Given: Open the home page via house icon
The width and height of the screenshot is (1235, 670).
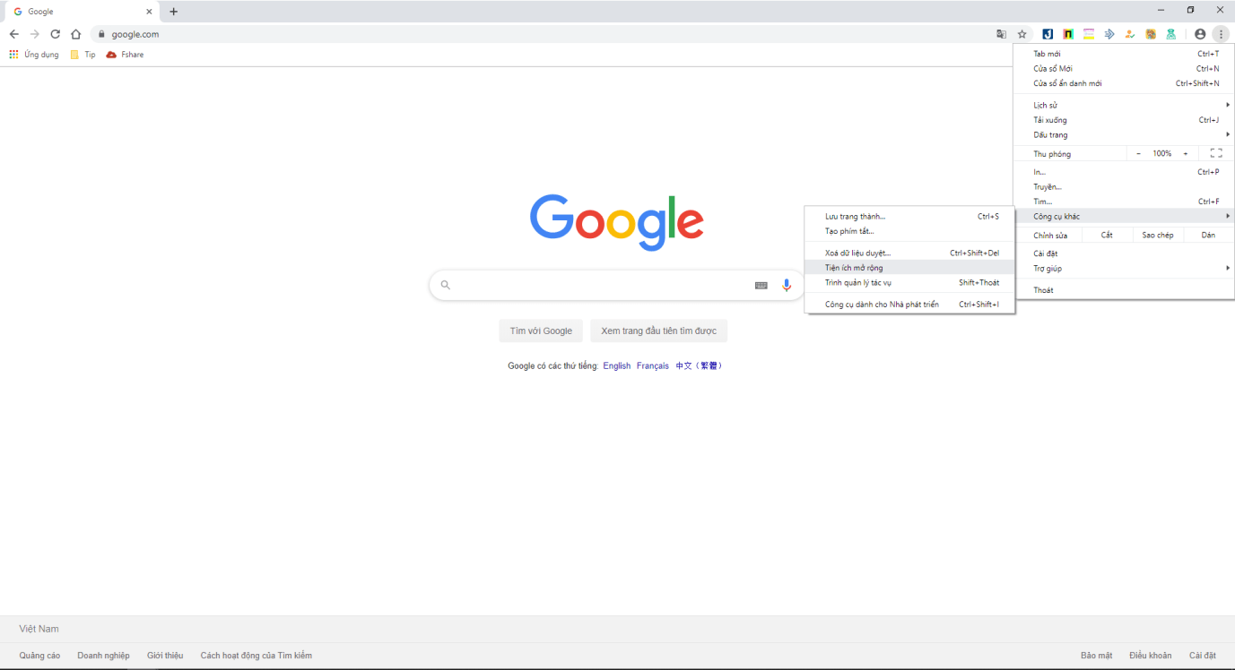Looking at the screenshot, I should point(76,34).
